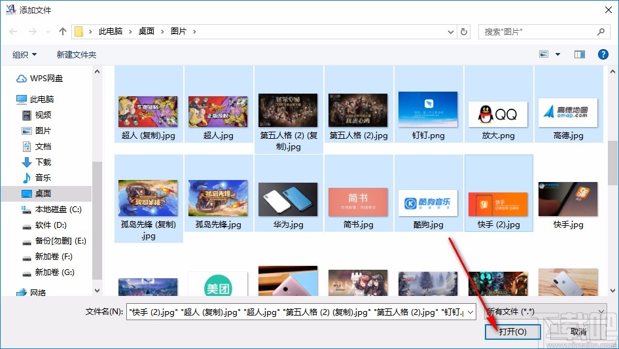Image resolution: width=619 pixels, height=349 pixels.
Task: Open the help icon
Action: pos(603,54)
